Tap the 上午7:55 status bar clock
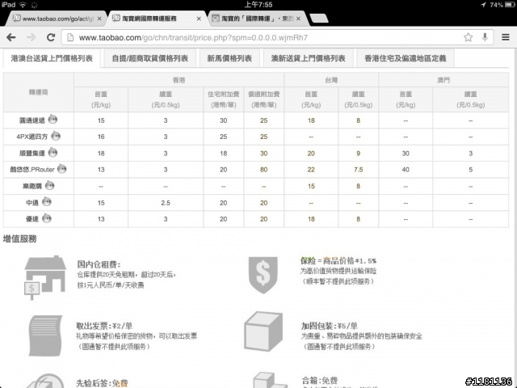The image size is (517, 388). click(258, 5)
